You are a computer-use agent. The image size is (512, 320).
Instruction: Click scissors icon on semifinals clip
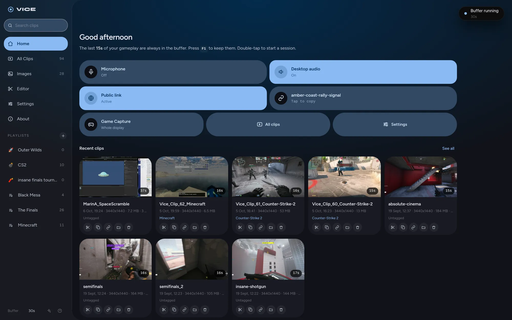88,310
